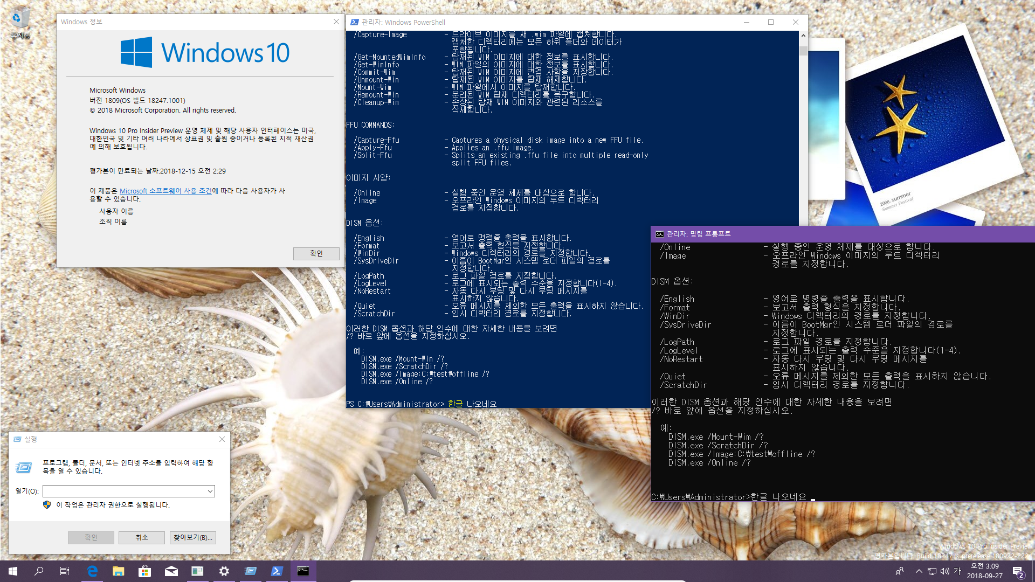
Task: Switch to PowerShell taskbar icon
Action: pos(277,571)
